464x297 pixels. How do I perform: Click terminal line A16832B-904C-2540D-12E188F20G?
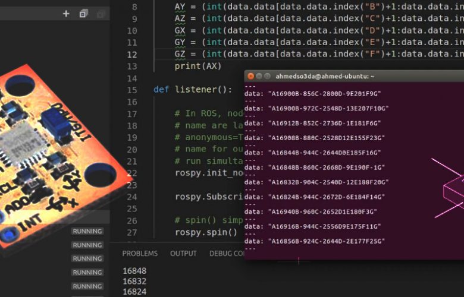click(316, 182)
